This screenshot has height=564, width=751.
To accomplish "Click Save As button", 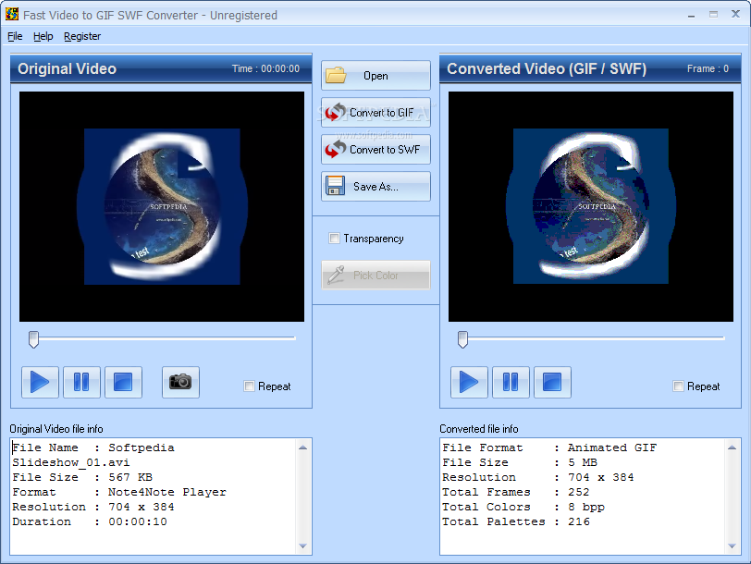I will [x=376, y=186].
